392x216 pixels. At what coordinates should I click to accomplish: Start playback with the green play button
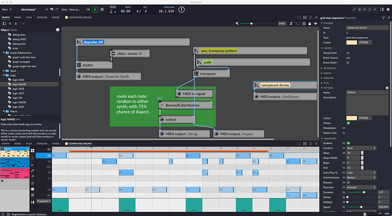point(95,10)
